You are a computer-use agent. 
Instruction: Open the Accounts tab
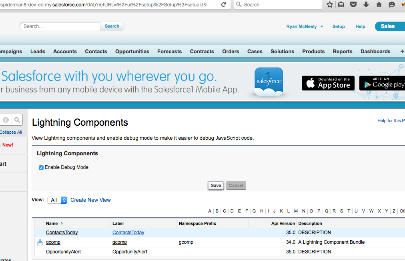point(65,51)
